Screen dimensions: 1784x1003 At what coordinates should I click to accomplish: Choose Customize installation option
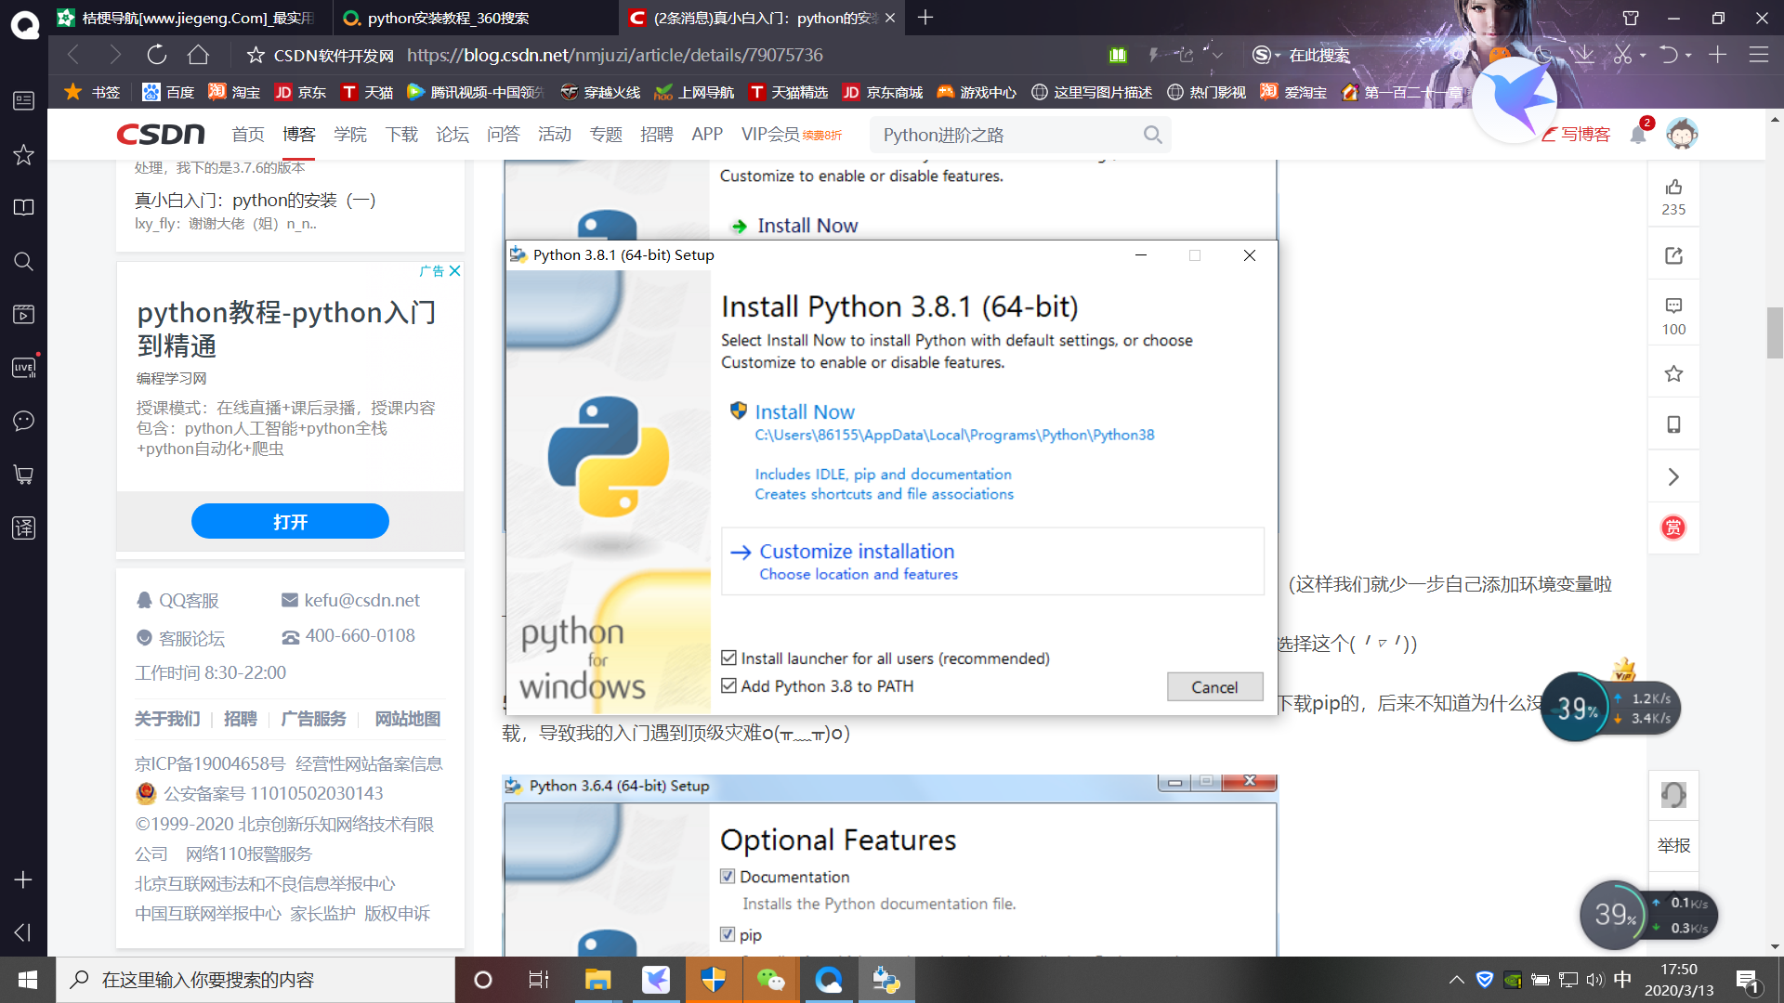856,552
